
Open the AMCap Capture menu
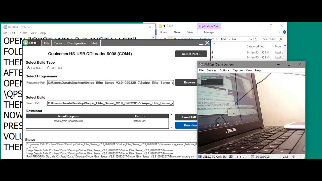(237, 70)
